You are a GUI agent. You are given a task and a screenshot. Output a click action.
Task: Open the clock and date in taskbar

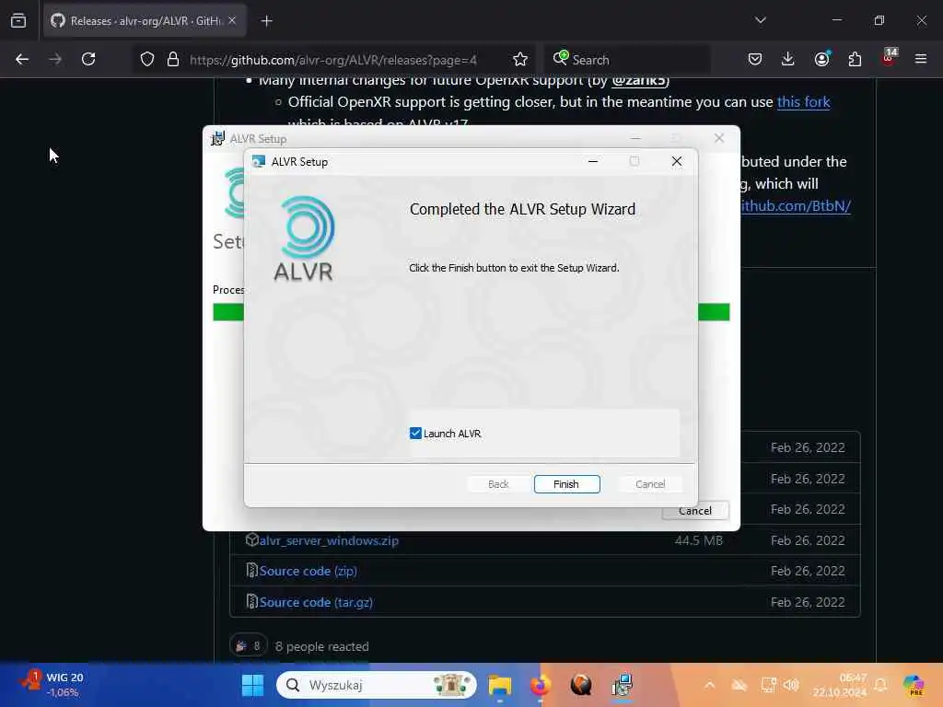(x=840, y=685)
